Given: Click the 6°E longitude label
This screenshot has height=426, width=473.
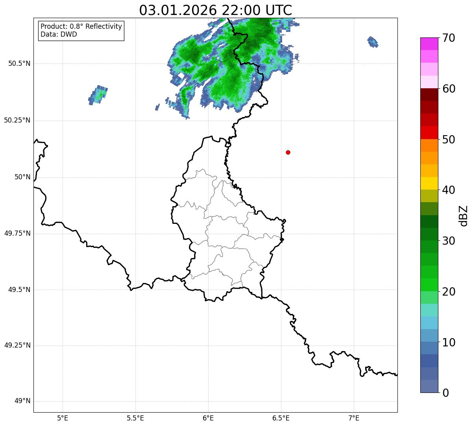Looking at the screenshot, I should (x=208, y=418).
